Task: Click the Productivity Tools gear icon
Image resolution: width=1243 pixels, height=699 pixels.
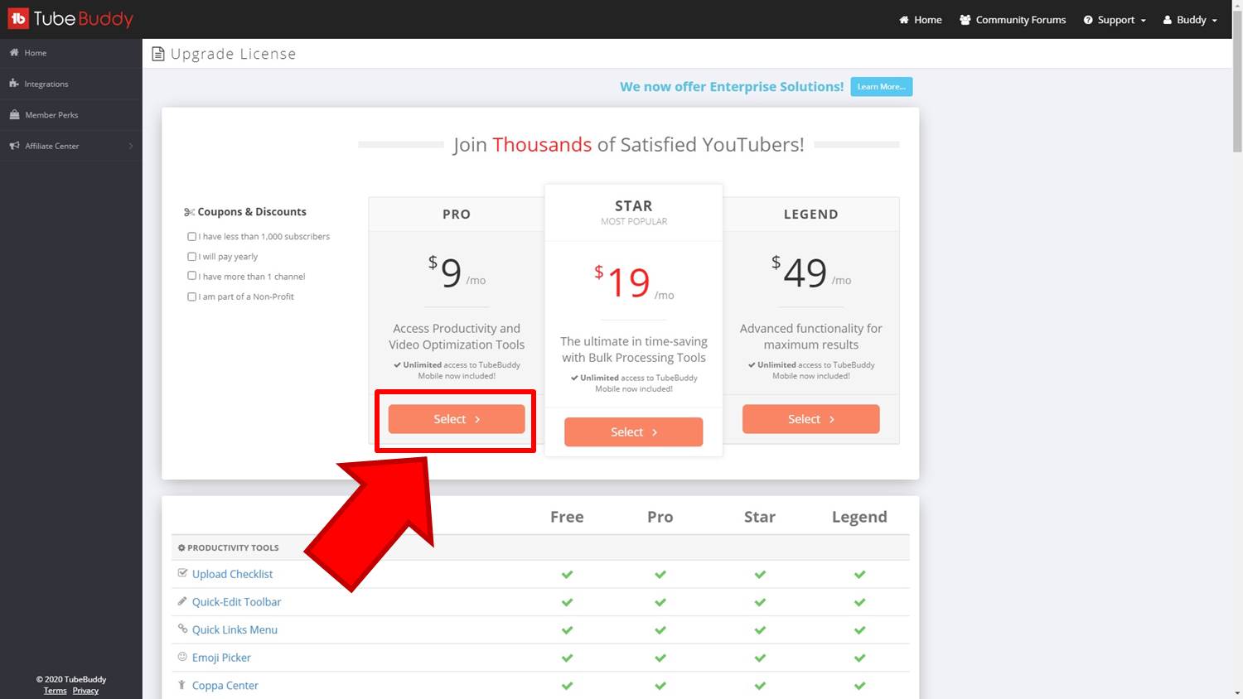Action: (181, 547)
